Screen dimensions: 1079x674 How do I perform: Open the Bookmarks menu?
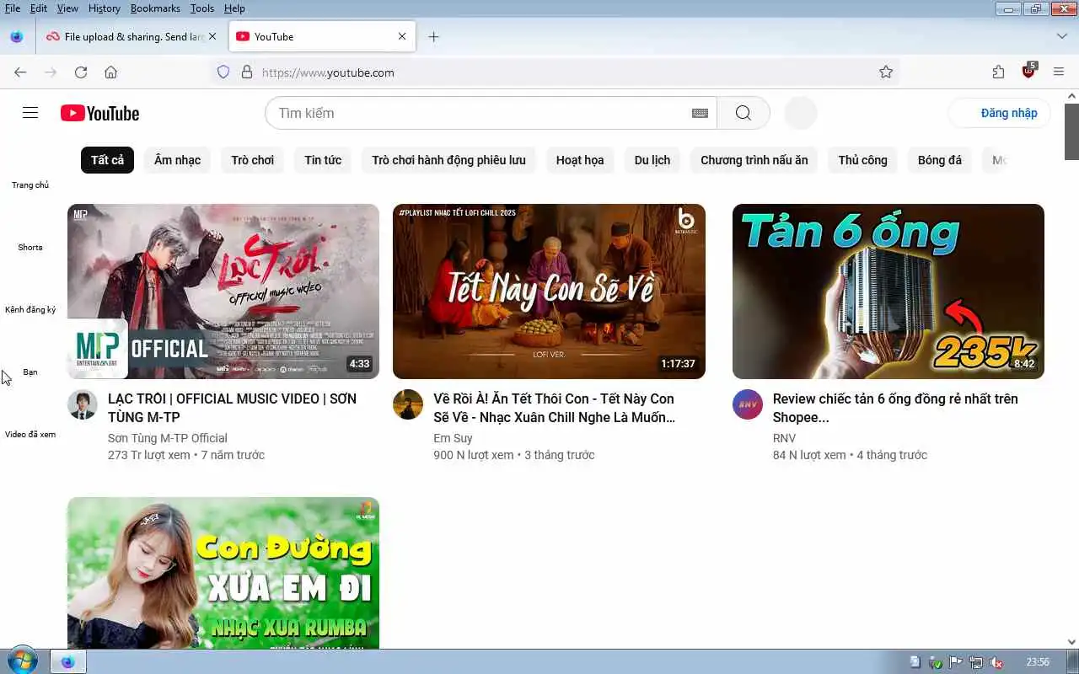(155, 8)
